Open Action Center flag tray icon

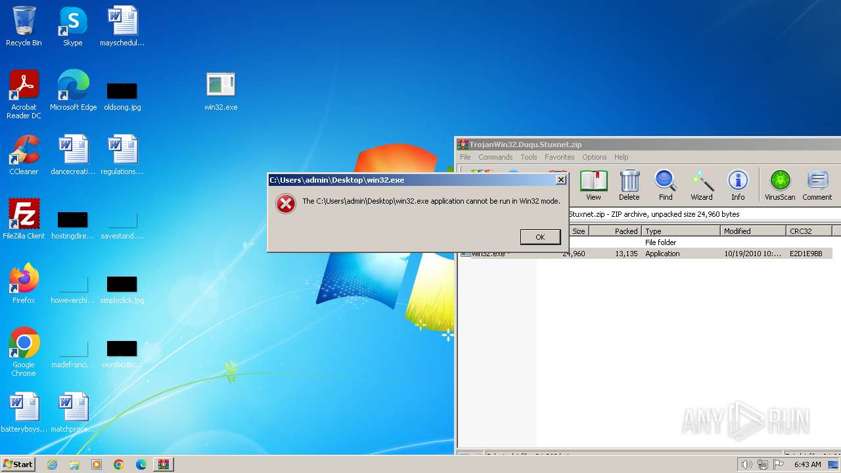tap(779, 464)
